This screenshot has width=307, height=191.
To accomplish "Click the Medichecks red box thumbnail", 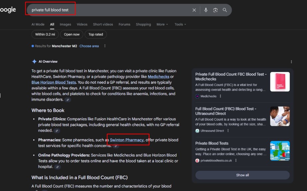I will [280, 82].
